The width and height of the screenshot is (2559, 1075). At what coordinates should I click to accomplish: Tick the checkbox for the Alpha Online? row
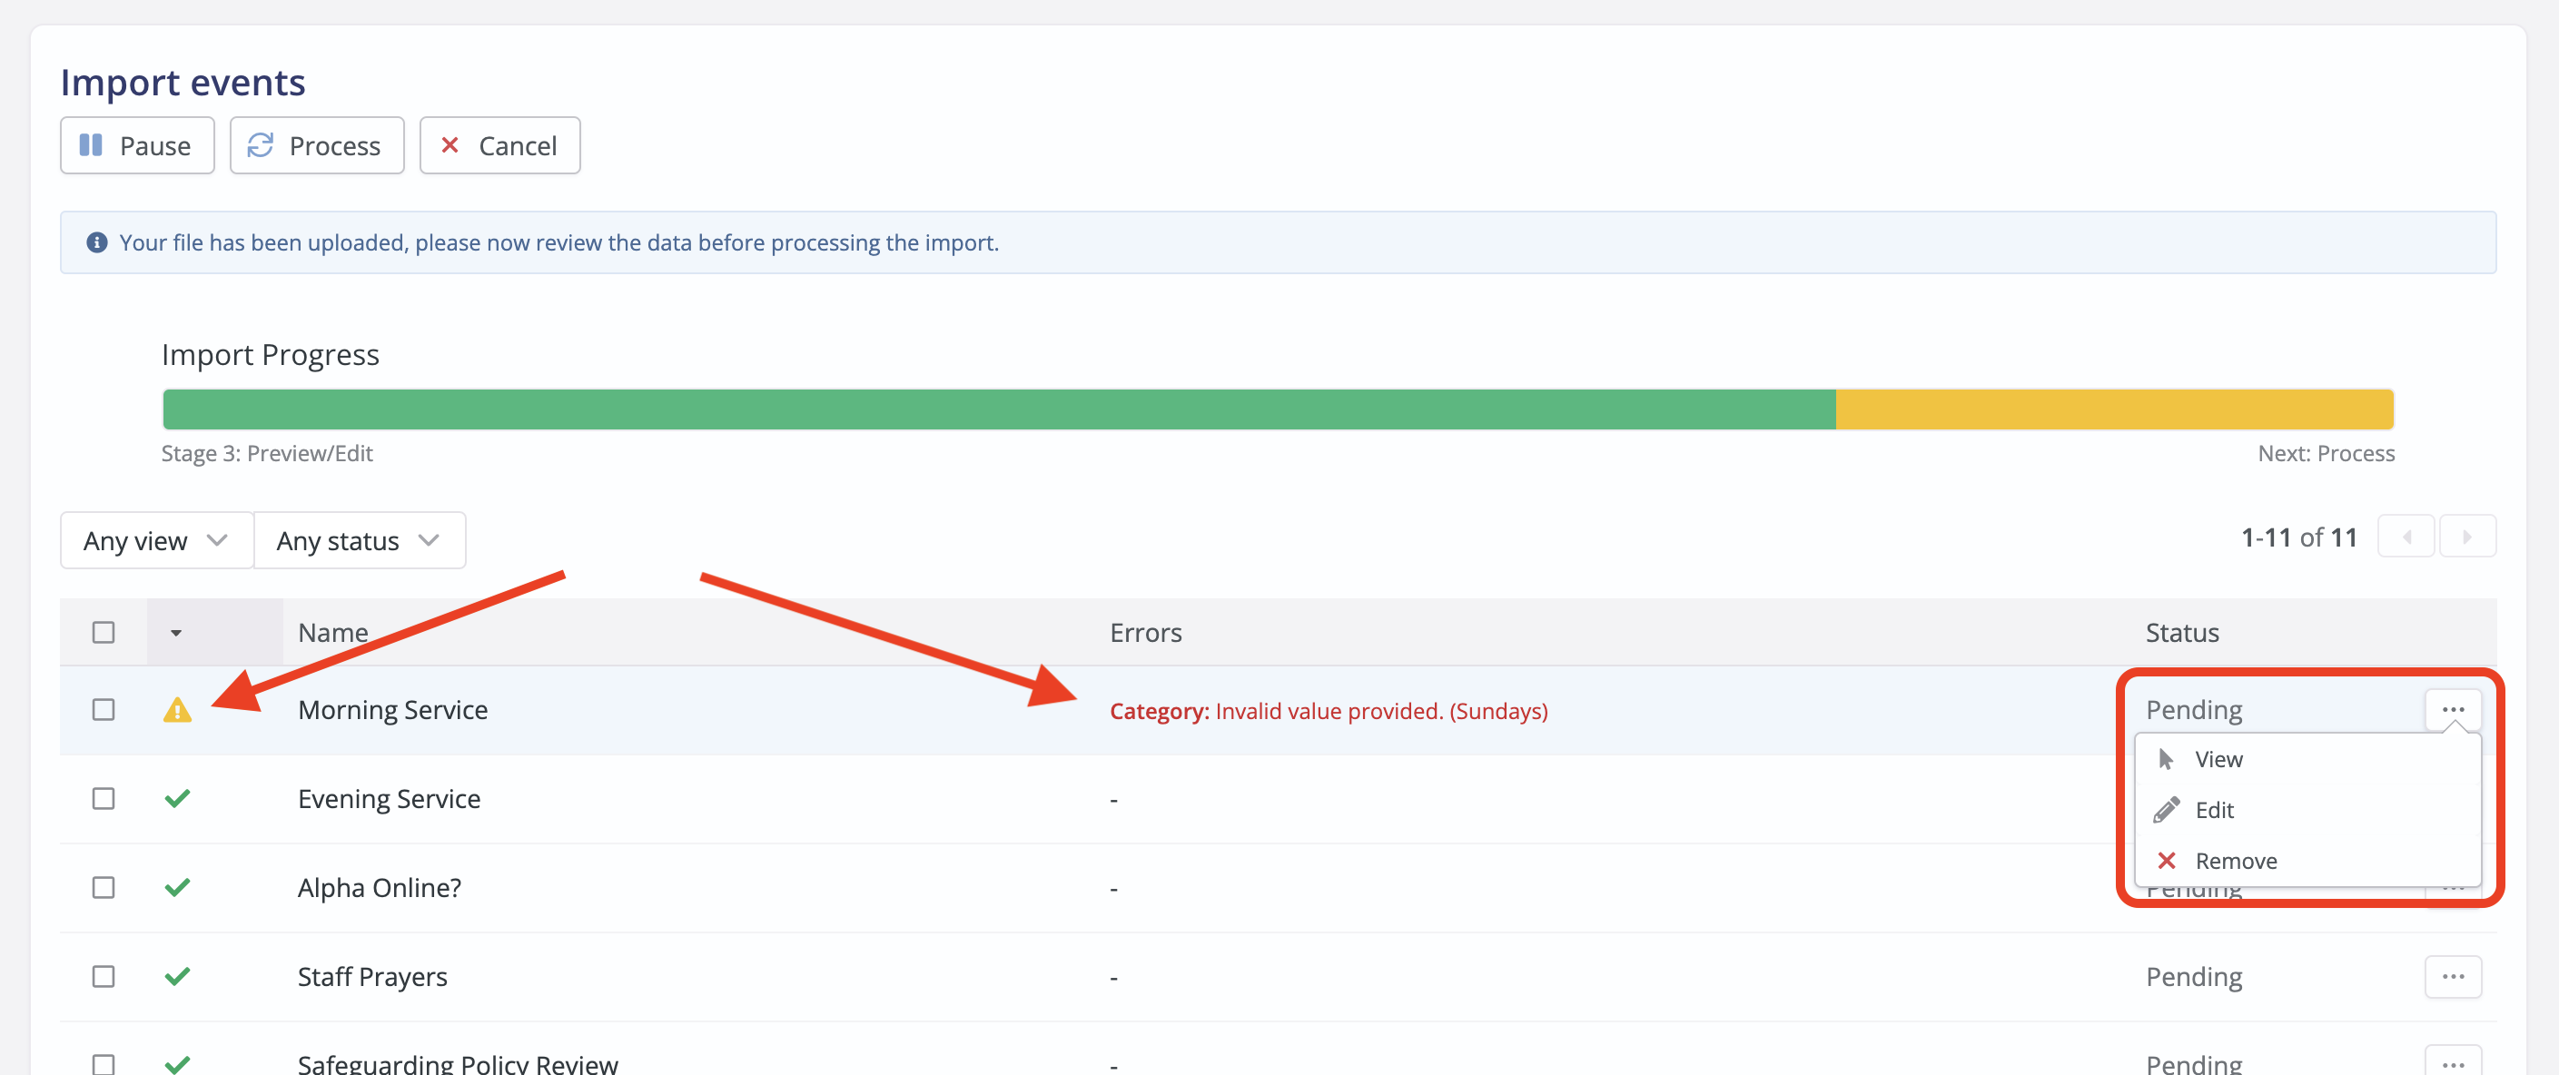[103, 887]
